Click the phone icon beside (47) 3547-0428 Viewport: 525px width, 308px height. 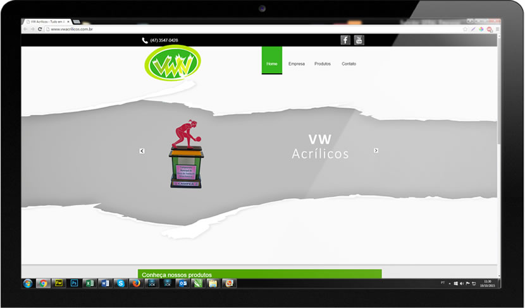point(145,40)
